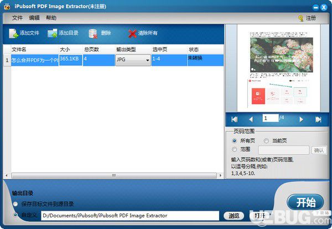Image resolution: width=332 pixels, height=229 pixels.
Task: Click the Confirm (确认) button
Action: (319, 150)
